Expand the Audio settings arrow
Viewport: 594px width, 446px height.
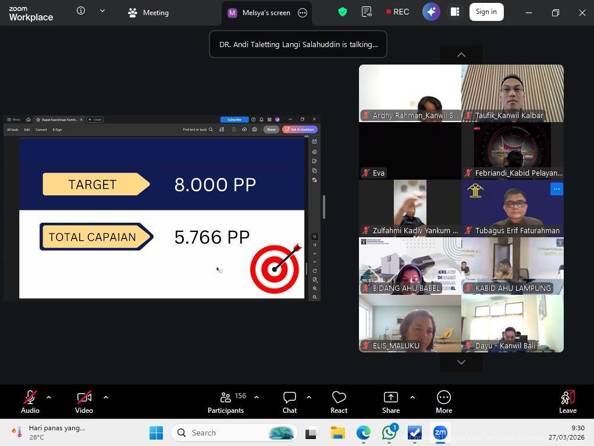[x=49, y=397]
